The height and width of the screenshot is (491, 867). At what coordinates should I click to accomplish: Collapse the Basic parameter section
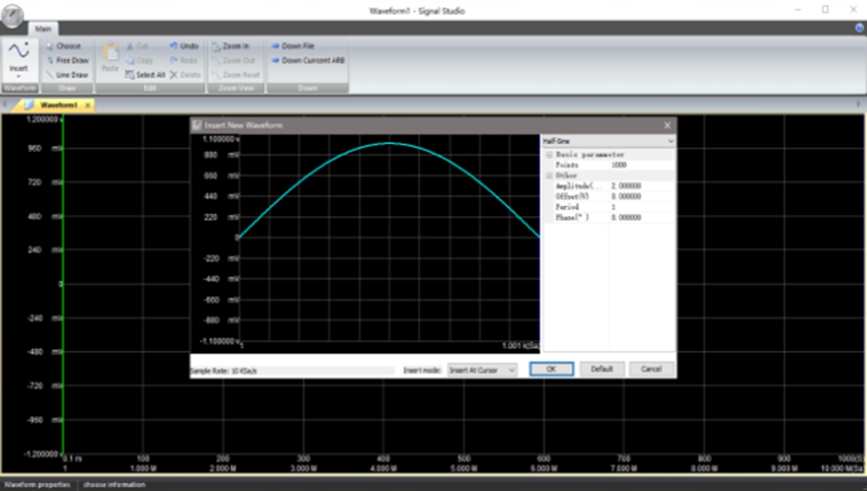pyautogui.click(x=549, y=155)
